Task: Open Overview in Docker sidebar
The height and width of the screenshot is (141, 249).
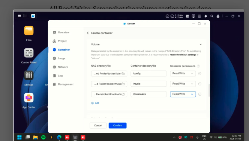Action: pos(63,32)
